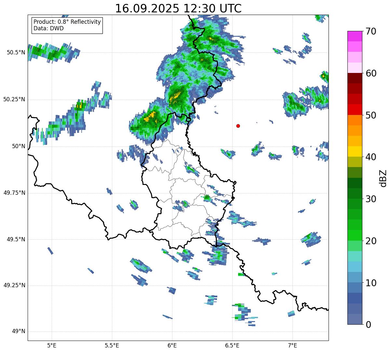Click the 49.25°N latitude label
Screen dimensions: 391x352
(14, 286)
